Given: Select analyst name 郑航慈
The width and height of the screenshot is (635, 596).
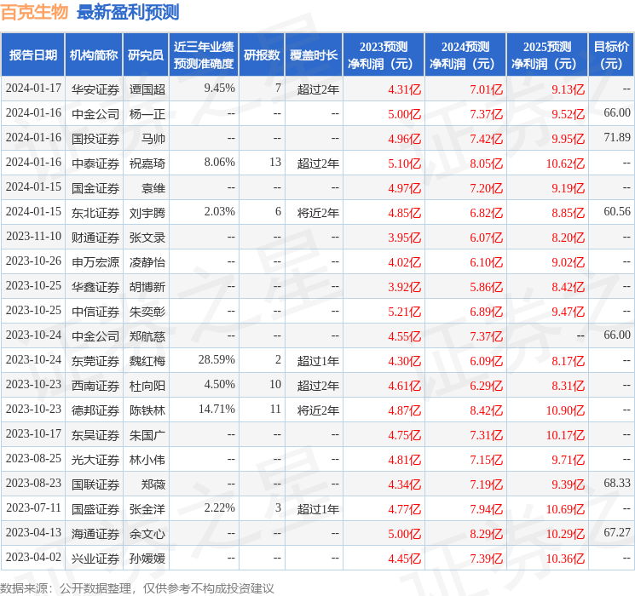Looking at the screenshot, I should coord(147,336).
